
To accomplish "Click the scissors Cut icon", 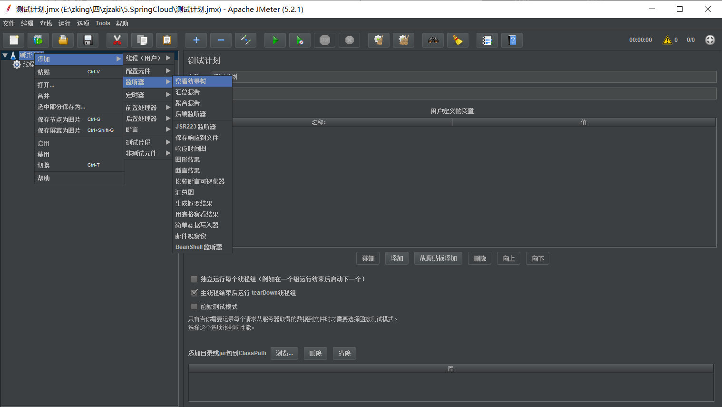I will click(117, 40).
